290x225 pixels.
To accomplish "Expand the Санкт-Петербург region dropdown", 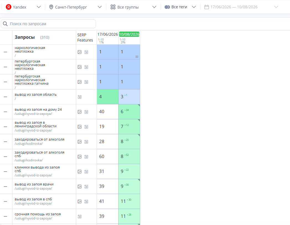I will click(100, 7).
